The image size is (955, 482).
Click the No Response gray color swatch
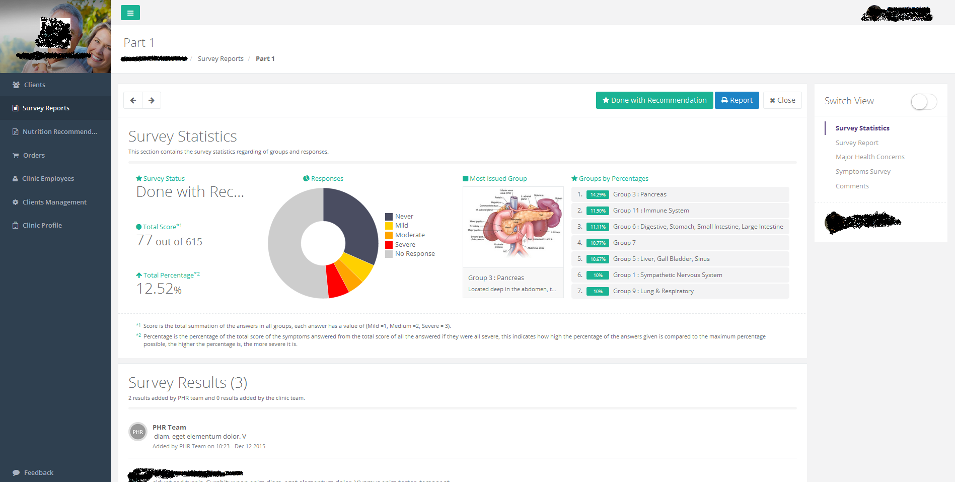(389, 254)
